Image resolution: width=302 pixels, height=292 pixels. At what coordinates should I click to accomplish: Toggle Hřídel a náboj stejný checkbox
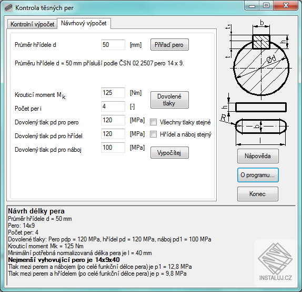tap(153, 134)
